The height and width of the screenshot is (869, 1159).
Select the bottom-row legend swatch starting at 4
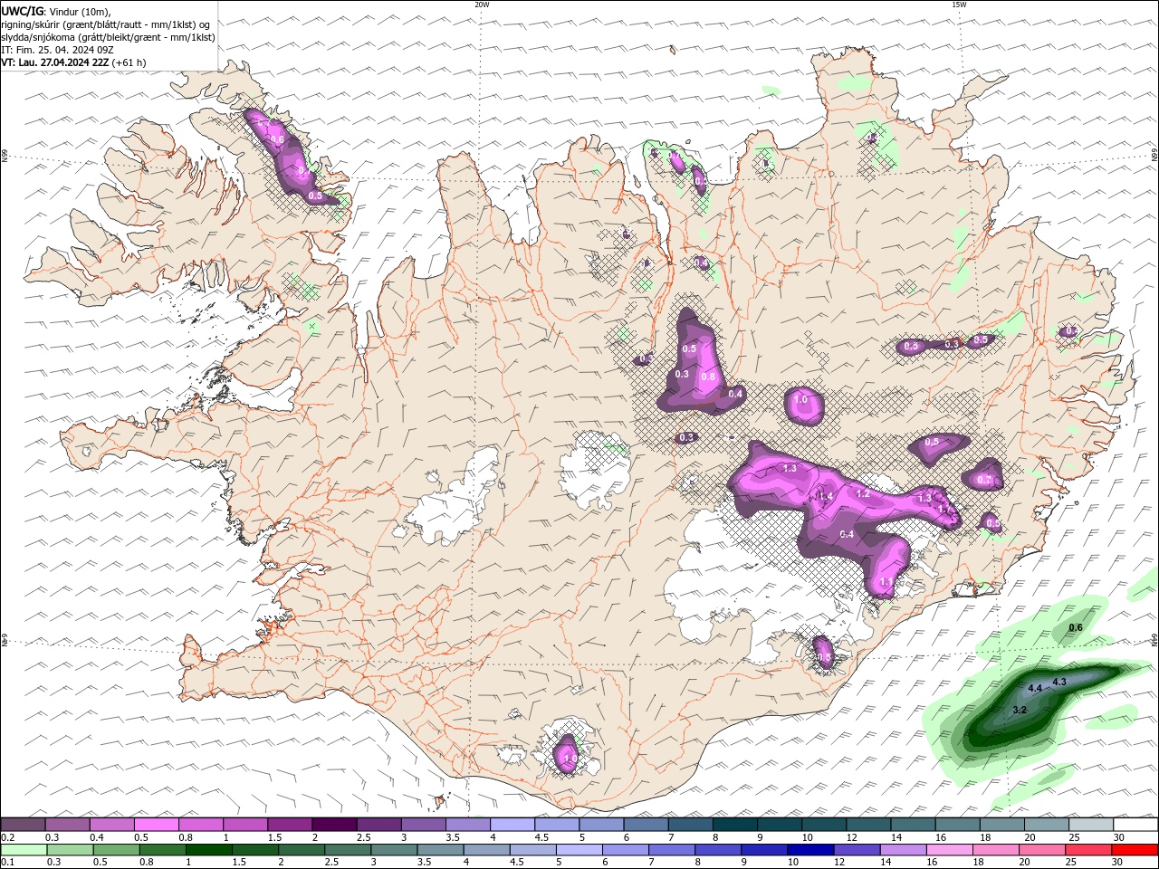tap(486, 850)
